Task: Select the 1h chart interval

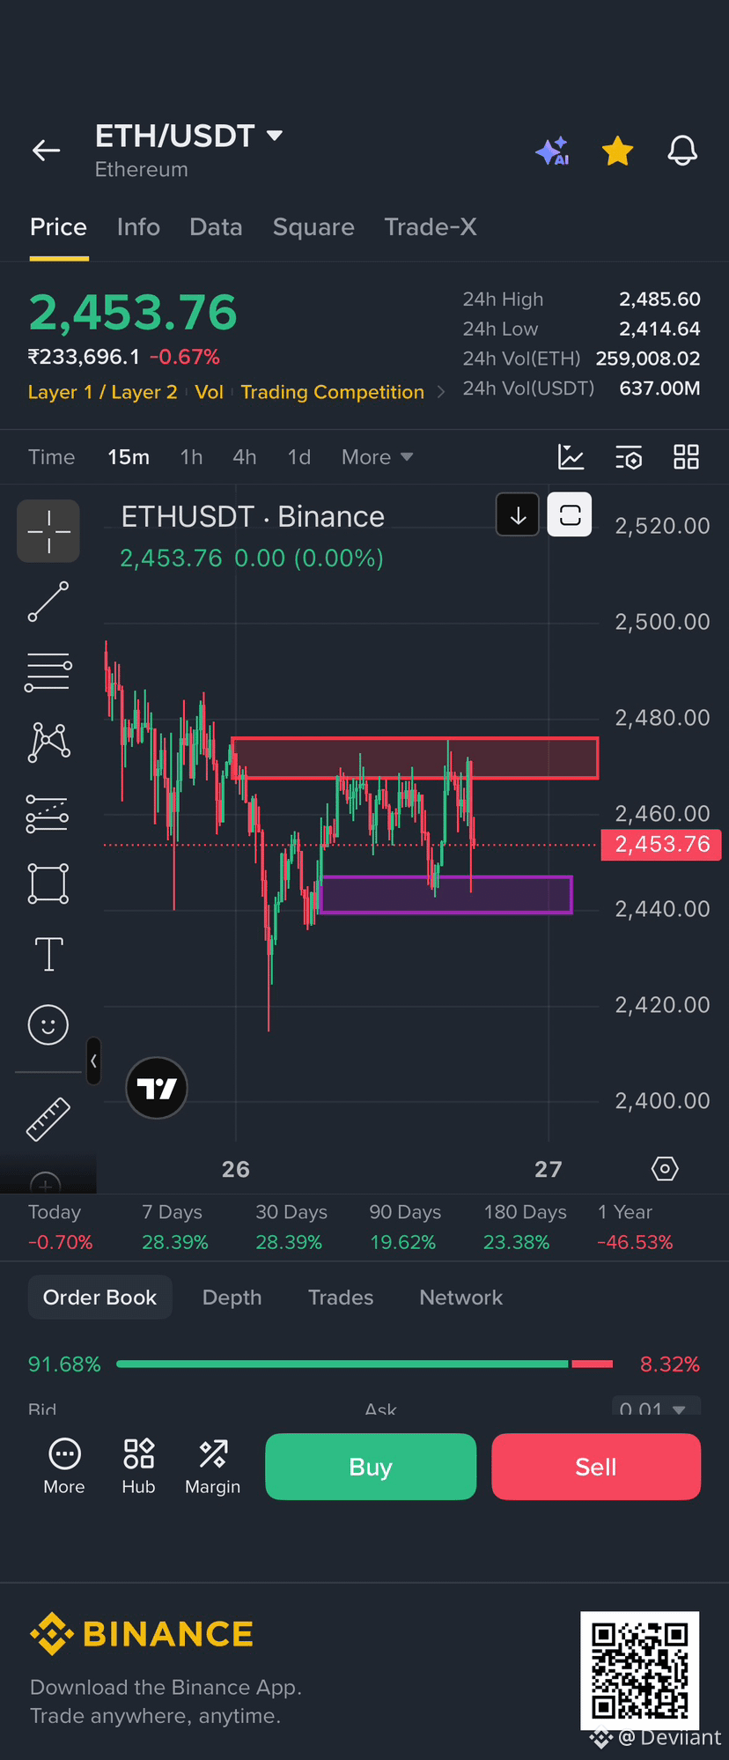Action: [191, 457]
